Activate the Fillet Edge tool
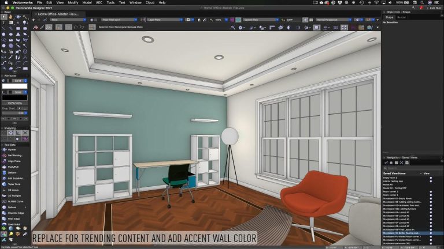 [12, 217]
